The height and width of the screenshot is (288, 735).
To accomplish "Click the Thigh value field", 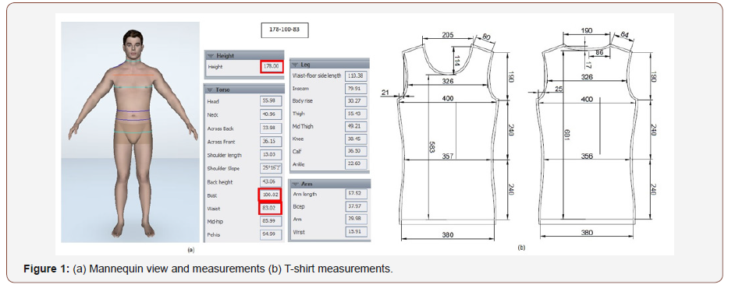I will (x=357, y=114).
